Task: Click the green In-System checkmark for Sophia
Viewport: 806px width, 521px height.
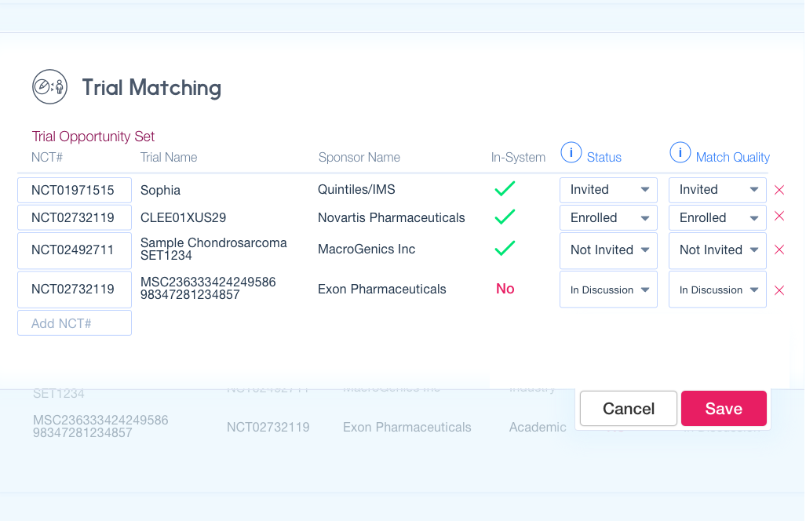Action: tap(505, 189)
